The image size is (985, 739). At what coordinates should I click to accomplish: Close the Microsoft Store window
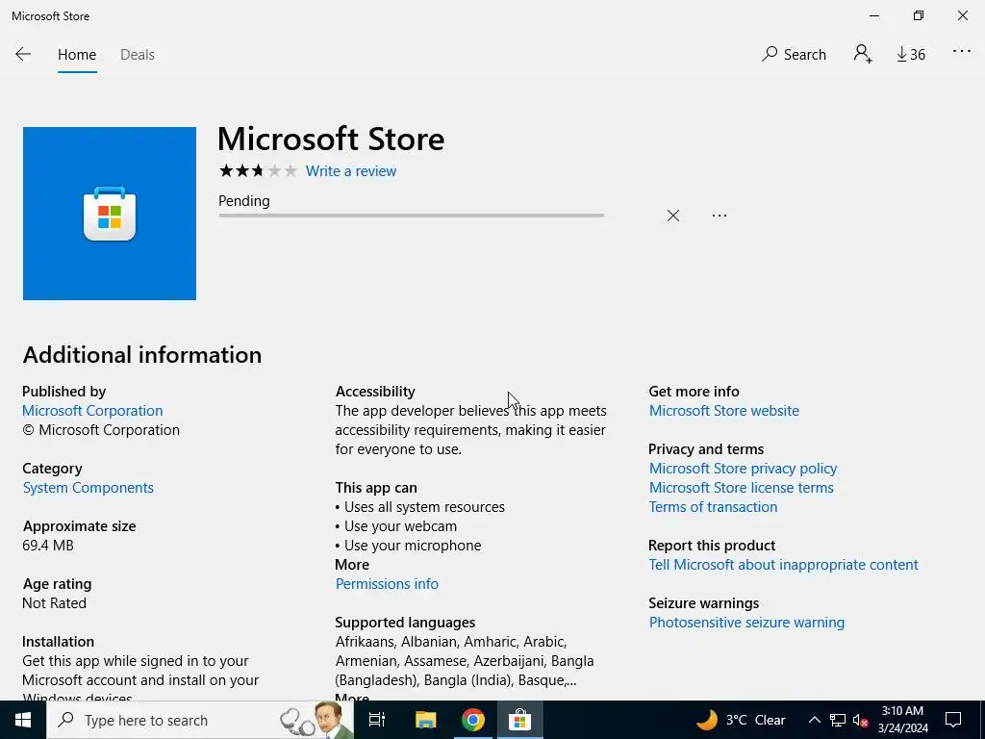point(962,15)
